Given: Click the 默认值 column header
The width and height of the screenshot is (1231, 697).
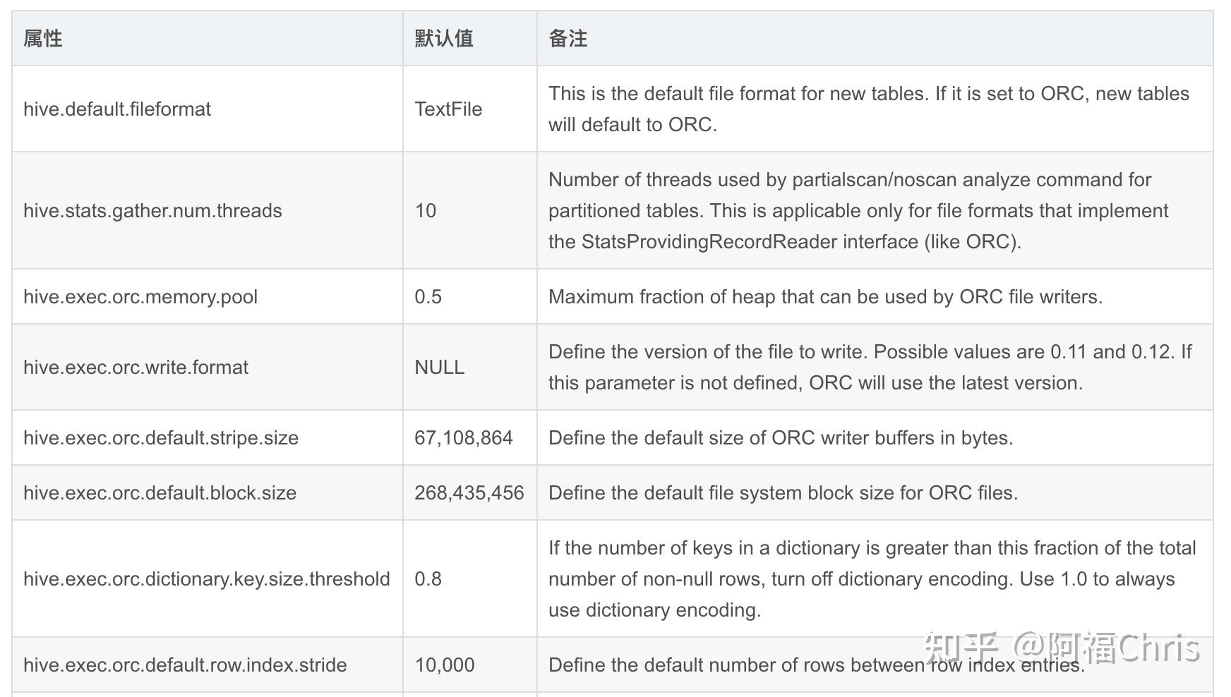Looking at the screenshot, I should point(444,39).
